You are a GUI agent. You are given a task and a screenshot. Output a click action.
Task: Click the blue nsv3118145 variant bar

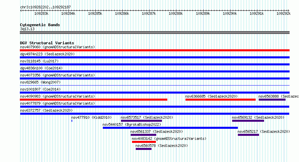click(x=155, y=64)
